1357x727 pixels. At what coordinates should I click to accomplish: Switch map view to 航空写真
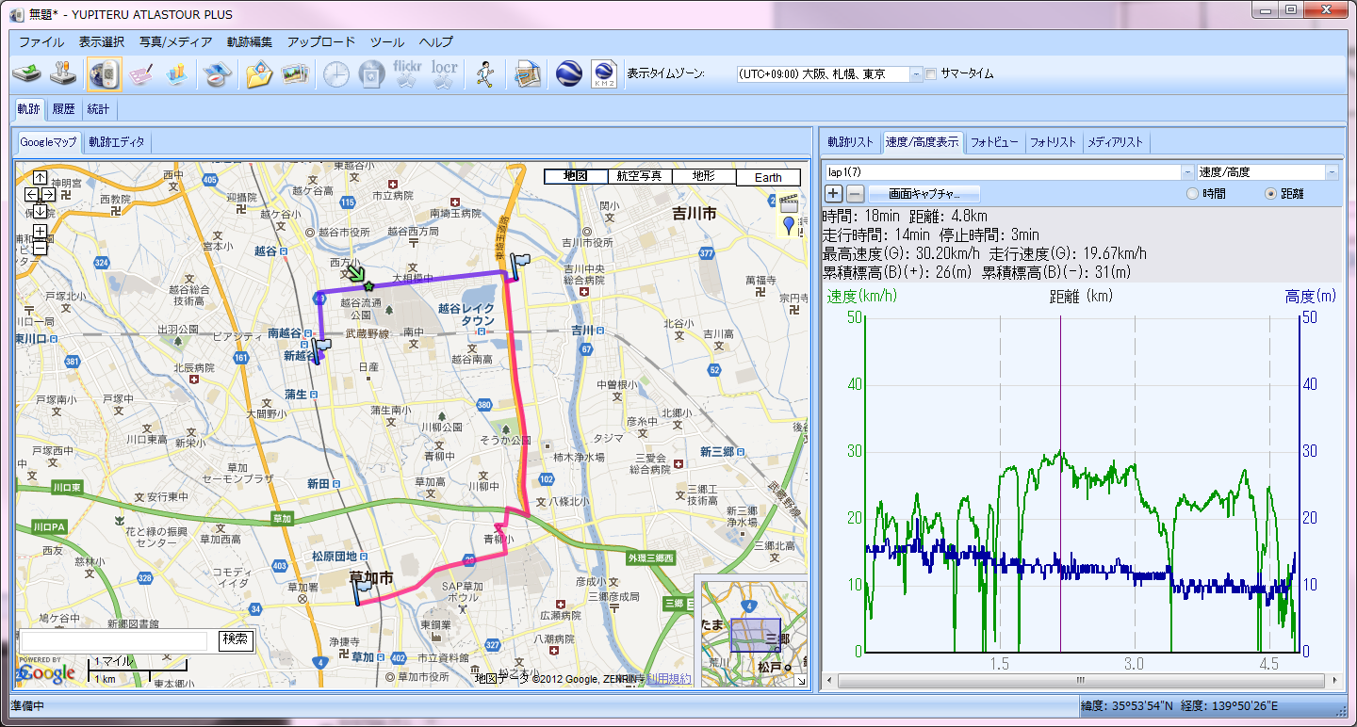(640, 177)
